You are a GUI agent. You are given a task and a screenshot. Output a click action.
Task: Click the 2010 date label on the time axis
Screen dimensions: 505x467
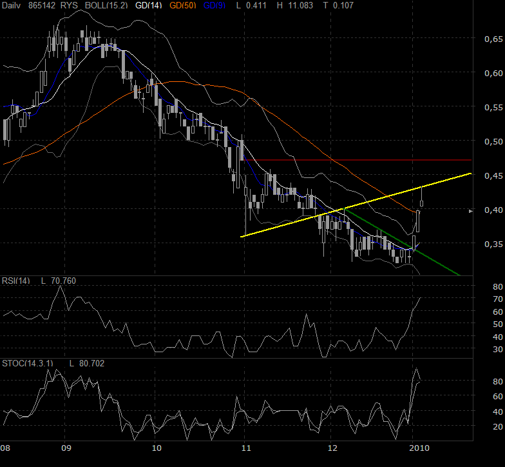click(418, 447)
